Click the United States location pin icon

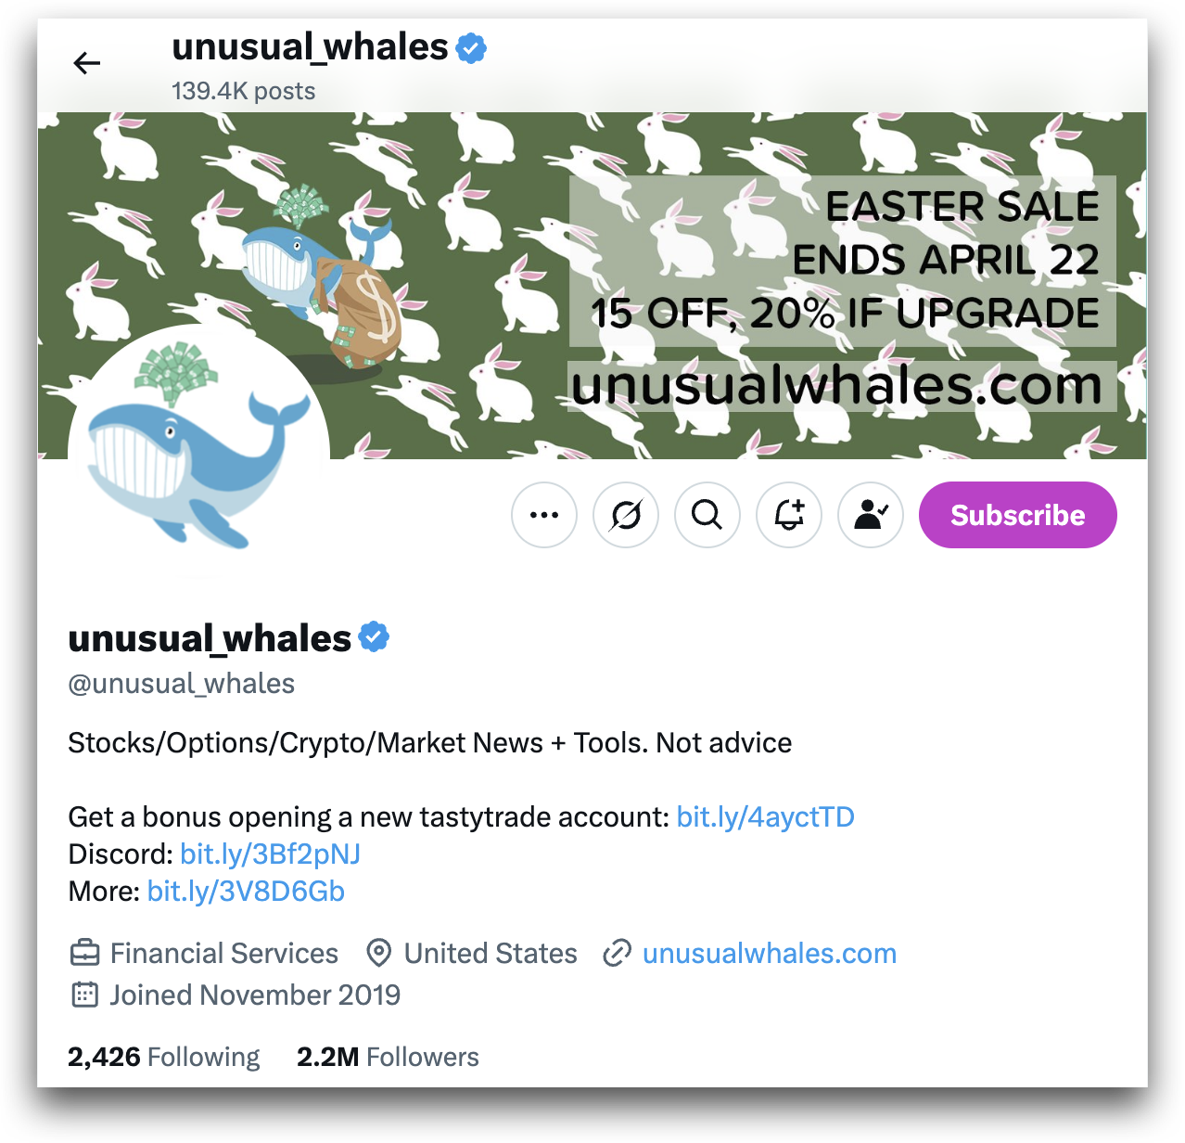(378, 953)
